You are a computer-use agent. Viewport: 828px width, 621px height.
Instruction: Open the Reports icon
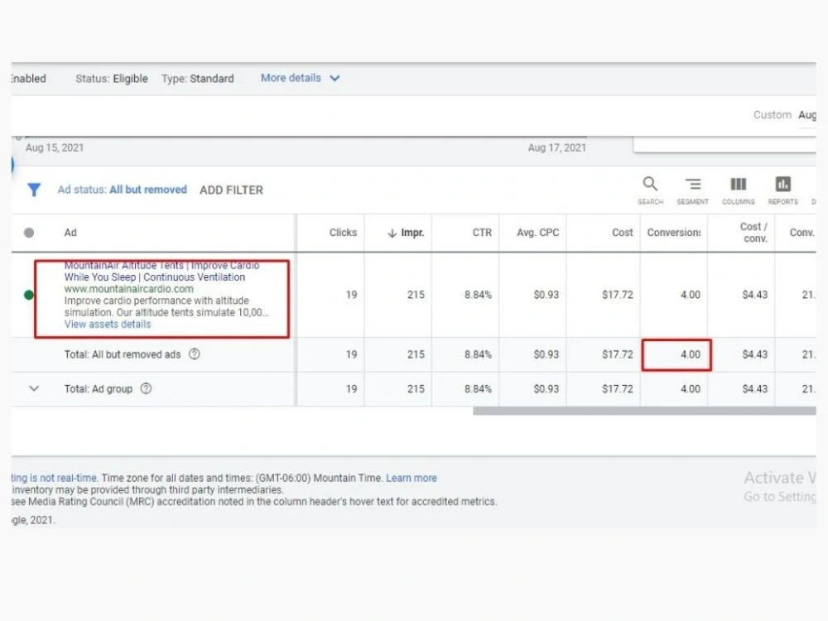click(x=782, y=185)
